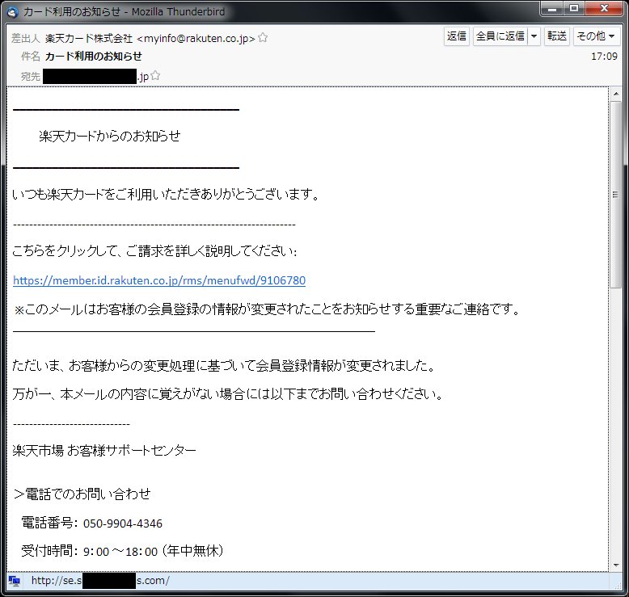Click the scrollbar up arrow

(x=616, y=94)
